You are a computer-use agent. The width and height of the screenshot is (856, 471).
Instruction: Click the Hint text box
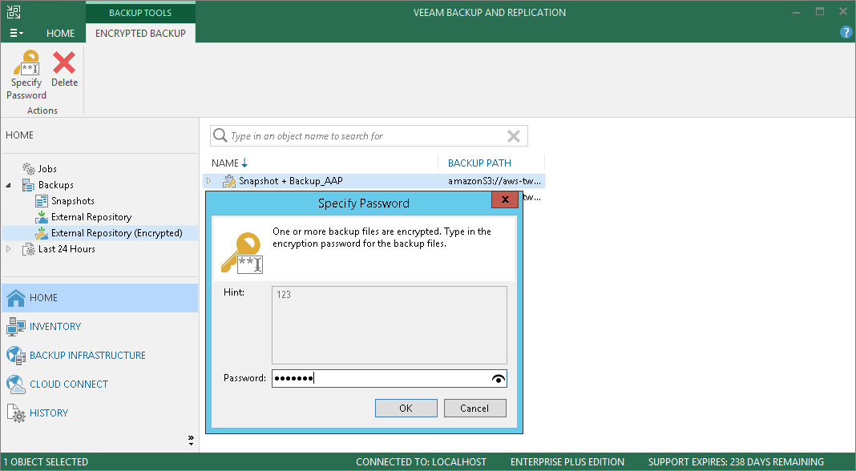(390, 325)
